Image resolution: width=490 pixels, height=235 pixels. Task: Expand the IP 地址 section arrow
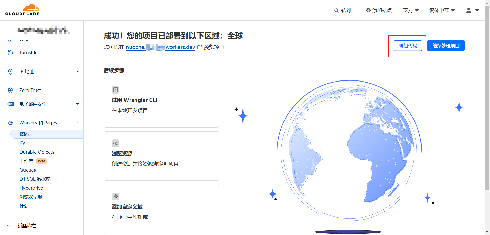78,71
